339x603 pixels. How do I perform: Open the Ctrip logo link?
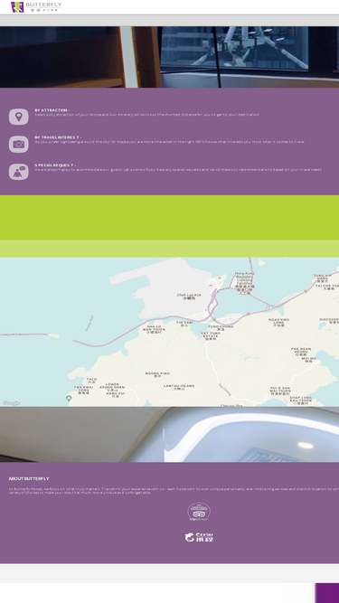[x=199, y=537]
